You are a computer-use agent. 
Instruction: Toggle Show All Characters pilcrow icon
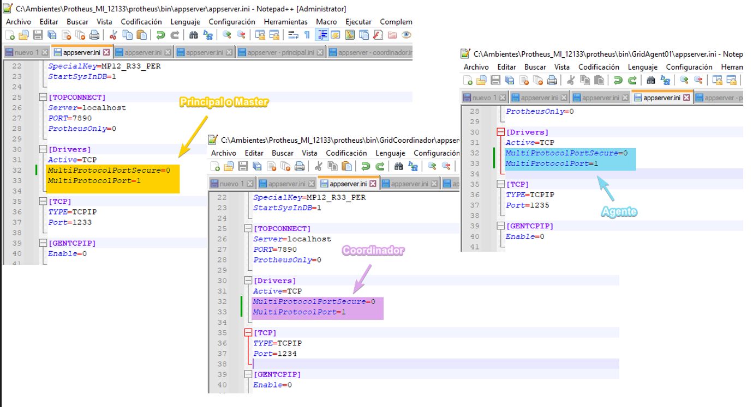click(x=307, y=35)
